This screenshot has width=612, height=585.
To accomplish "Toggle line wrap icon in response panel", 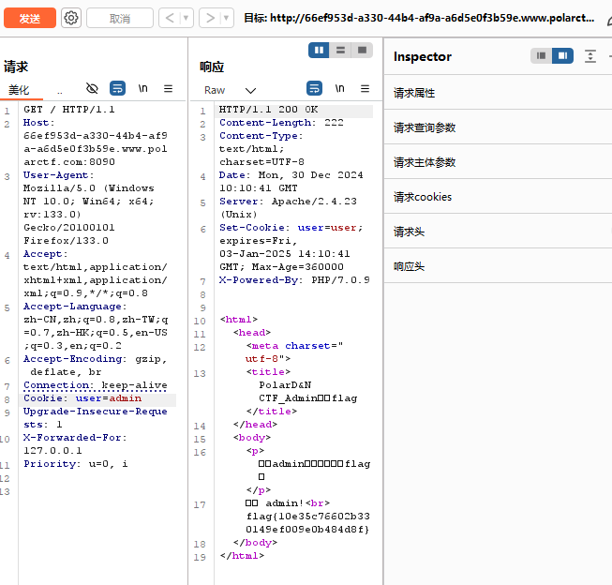I will (x=314, y=89).
